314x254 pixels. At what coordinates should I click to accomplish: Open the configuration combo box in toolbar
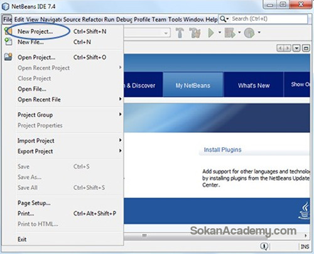click(x=147, y=33)
